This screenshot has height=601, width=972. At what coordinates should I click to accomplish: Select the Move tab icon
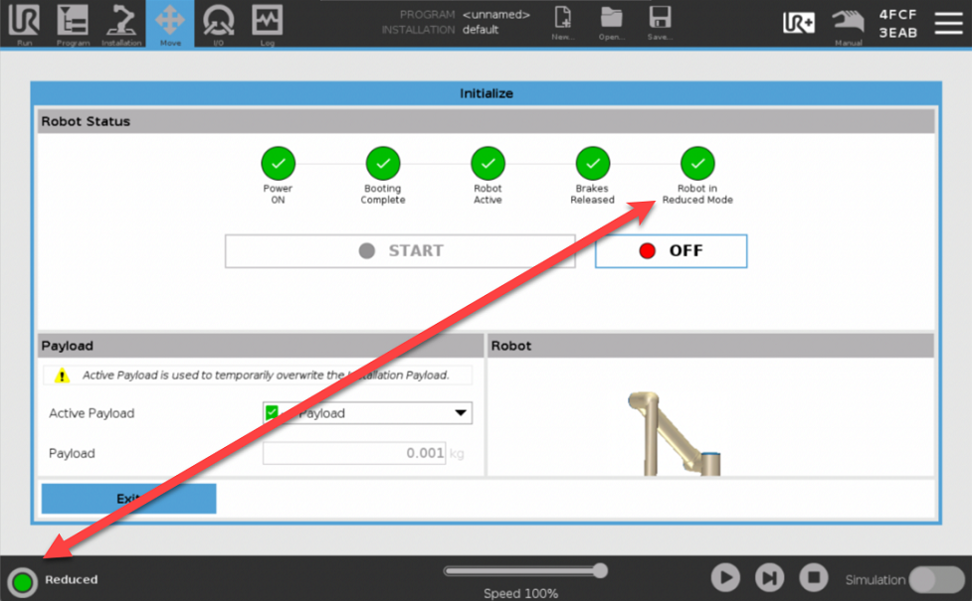170,24
